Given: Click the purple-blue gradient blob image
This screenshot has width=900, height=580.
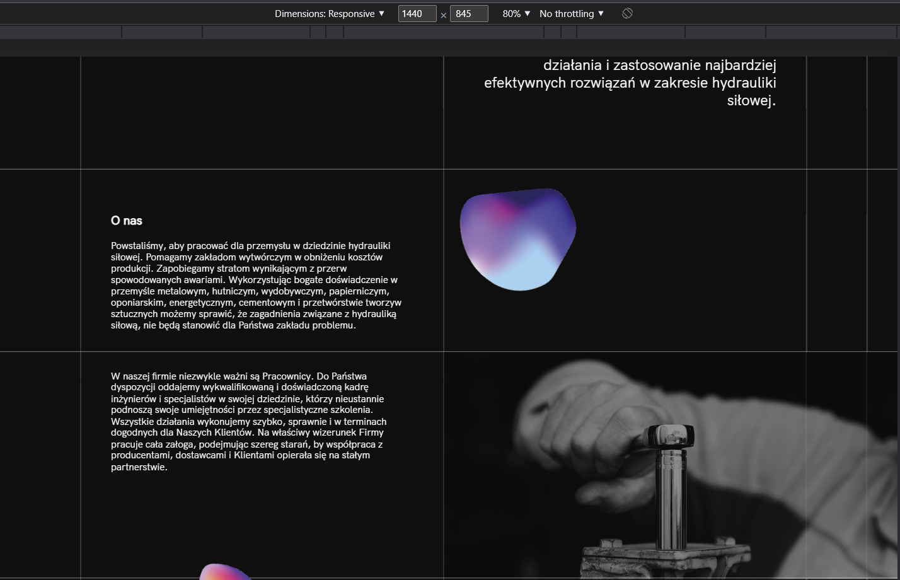Looking at the screenshot, I should click(x=518, y=240).
